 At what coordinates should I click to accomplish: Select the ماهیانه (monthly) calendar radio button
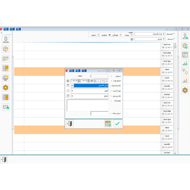(x=110, y=35)
